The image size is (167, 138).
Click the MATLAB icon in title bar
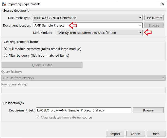4,4
